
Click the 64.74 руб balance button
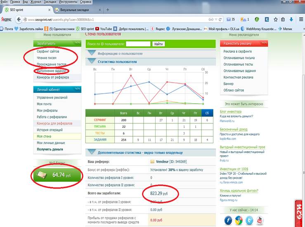57,175
